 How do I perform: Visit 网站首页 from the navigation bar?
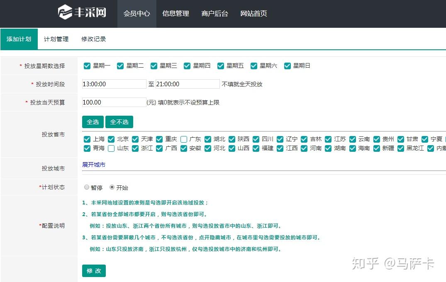click(x=253, y=14)
